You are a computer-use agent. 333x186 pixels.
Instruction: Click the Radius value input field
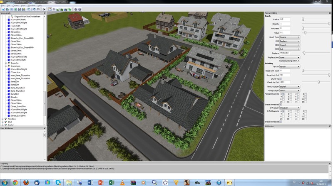pyautogui.click(x=285, y=19)
